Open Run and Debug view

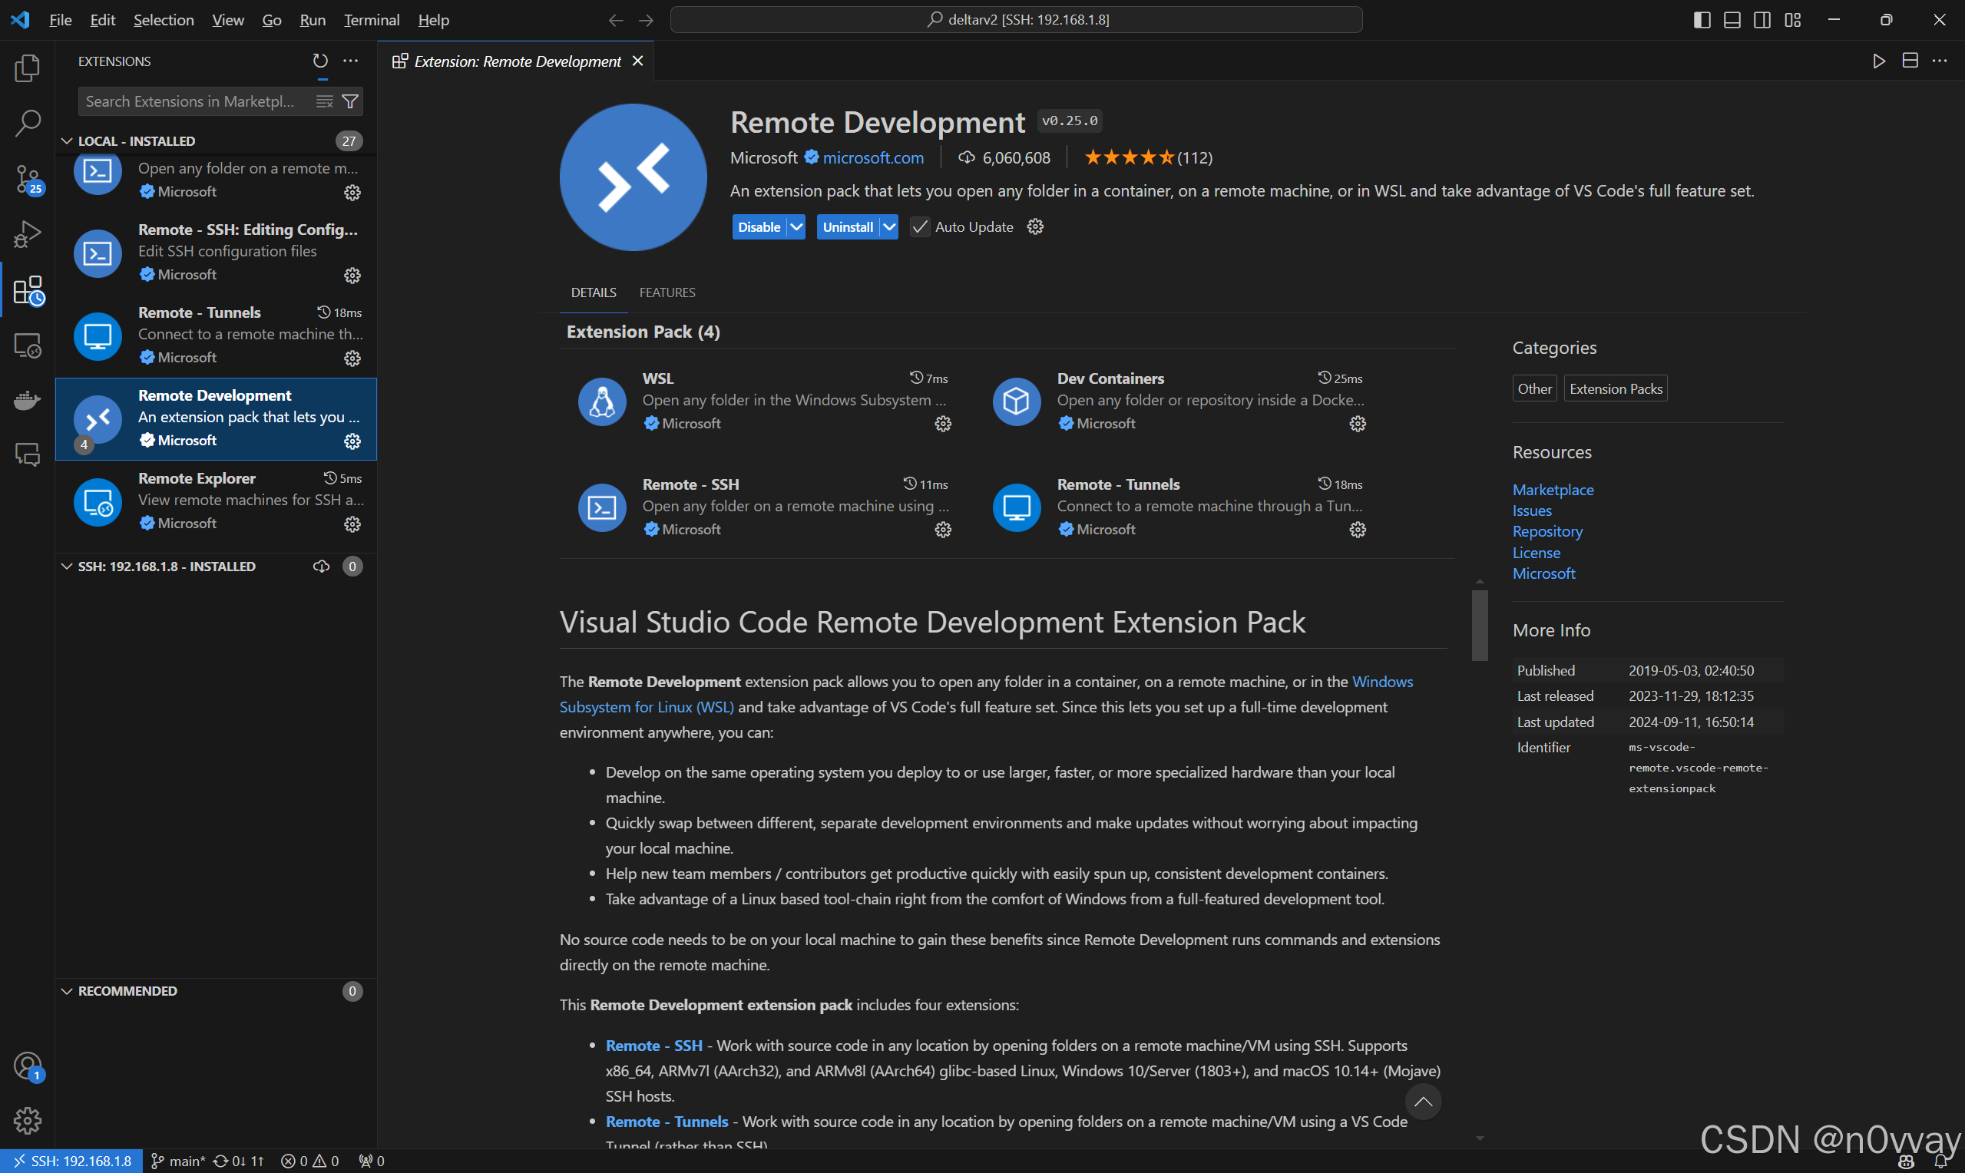[x=27, y=235]
